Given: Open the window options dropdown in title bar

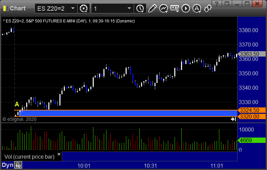Looking at the screenshot, I should click(x=227, y=4).
